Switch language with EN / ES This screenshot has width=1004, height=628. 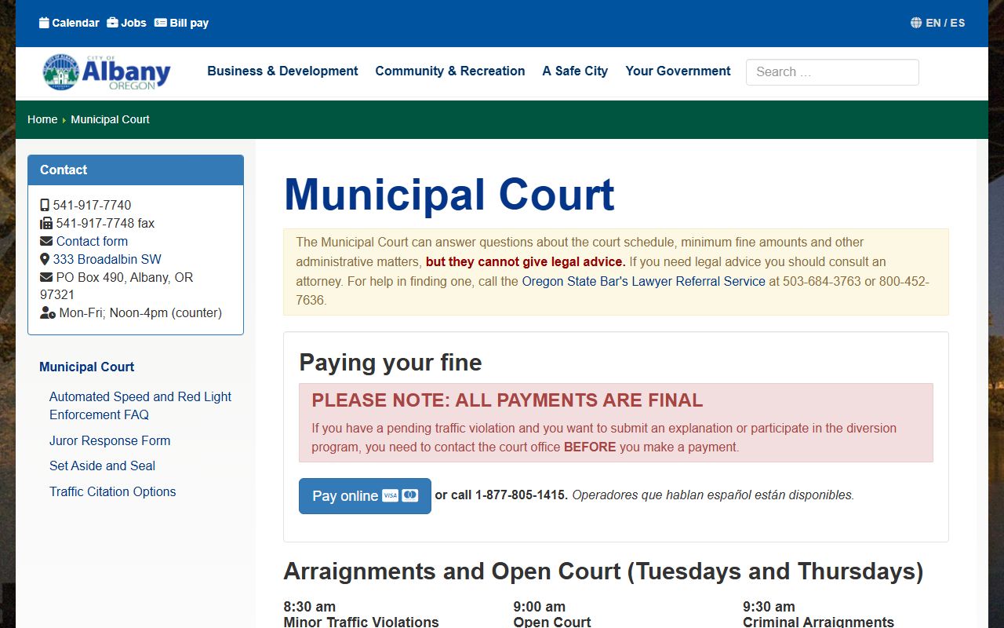click(945, 23)
